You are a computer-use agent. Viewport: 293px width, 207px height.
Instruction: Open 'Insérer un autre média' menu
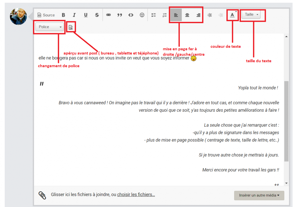[259, 195]
